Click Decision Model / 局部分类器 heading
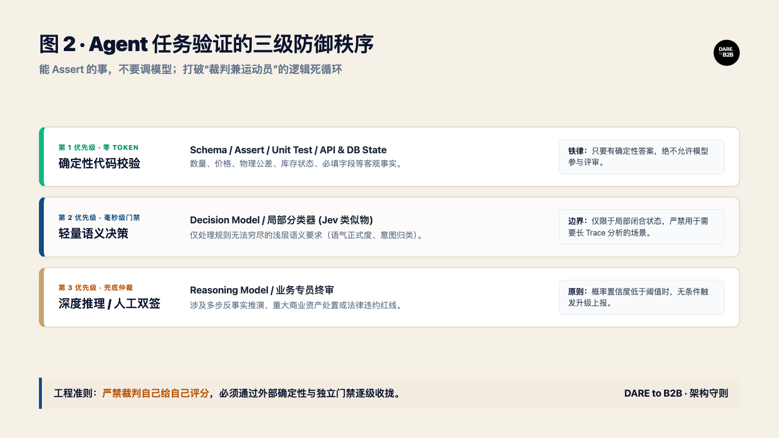The width and height of the screenshot is (779, 438). click(x=281, y=220)
